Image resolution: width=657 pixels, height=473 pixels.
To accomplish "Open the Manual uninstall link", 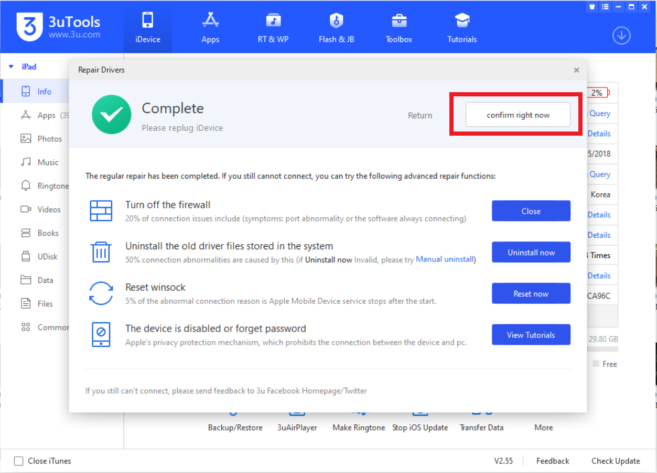I will click(445, 259).
